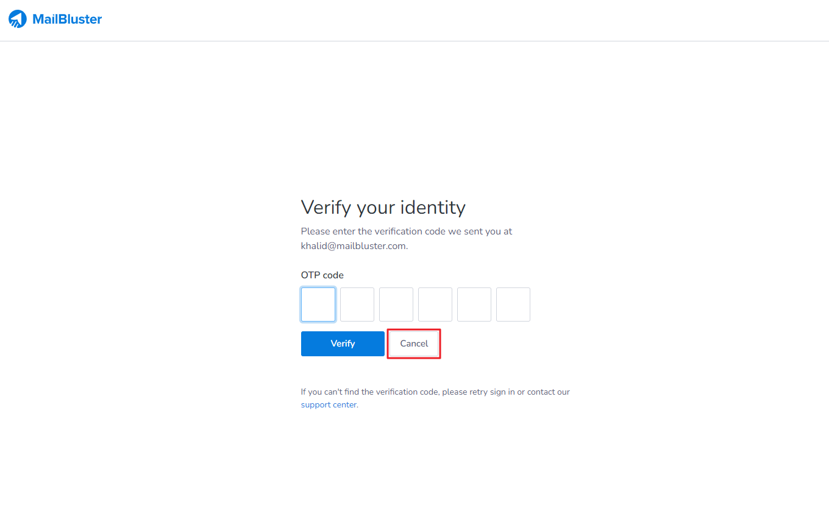The image size is (829, 514).
Task: Select the second OTP digit box
Action: [357, 305]
